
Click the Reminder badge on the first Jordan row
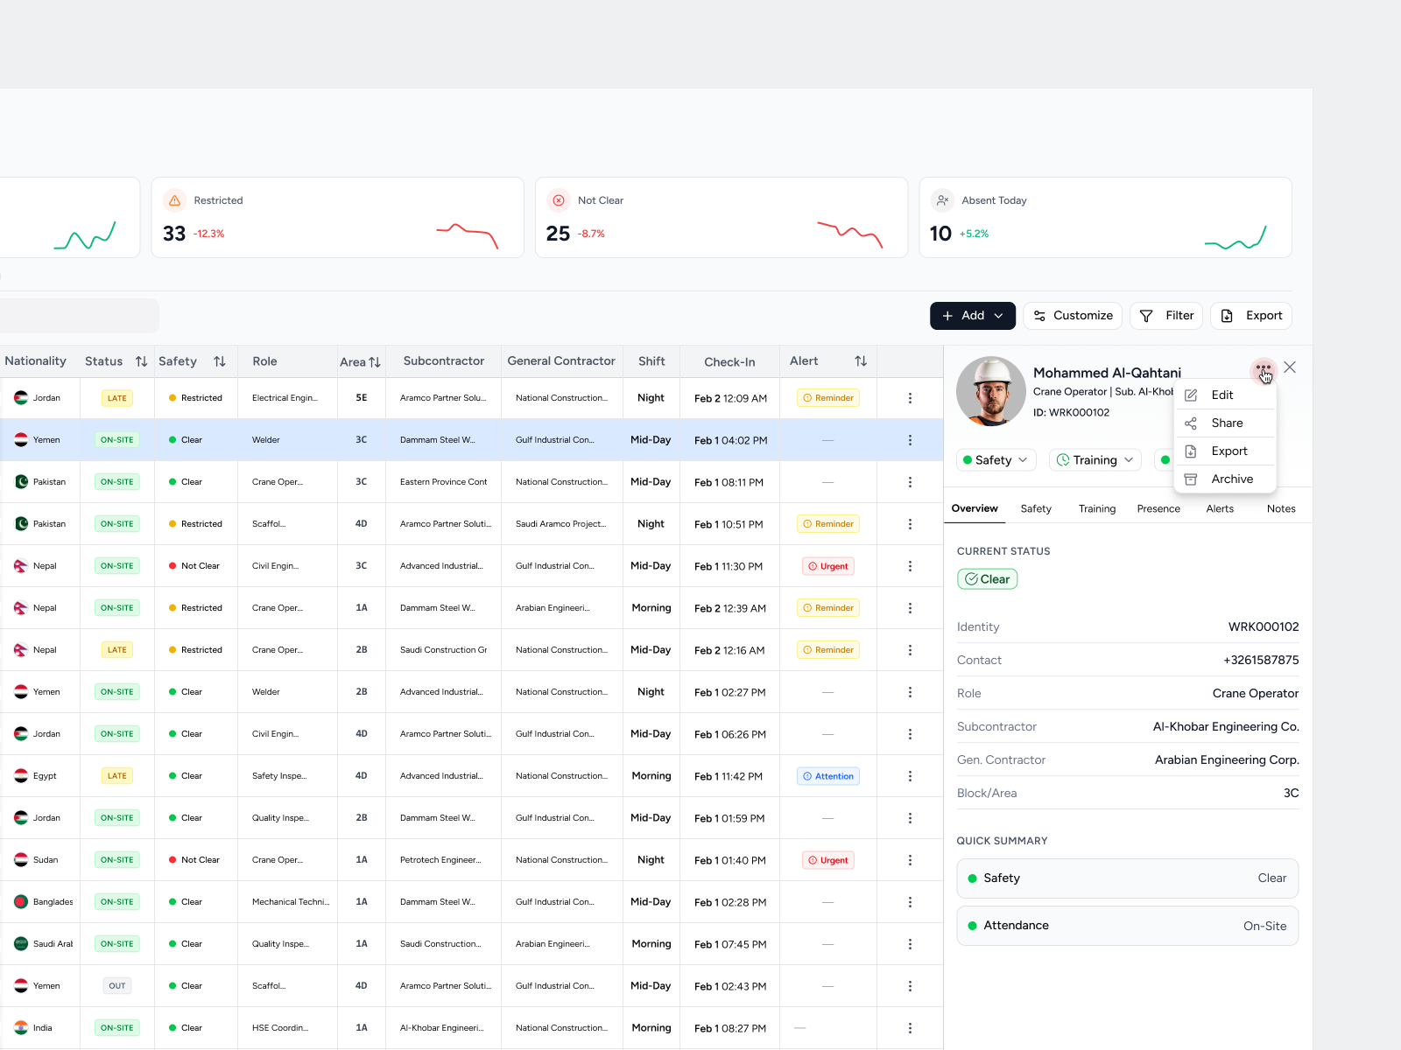[x=827, y=397]
